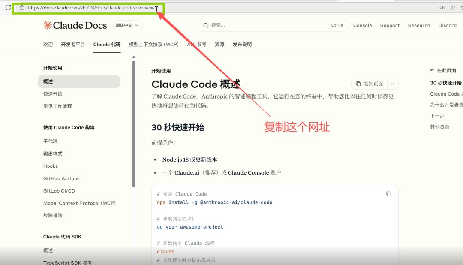Open Hooks in sidebar
This screenshot has width=463, height=265.
click(51, 166)
